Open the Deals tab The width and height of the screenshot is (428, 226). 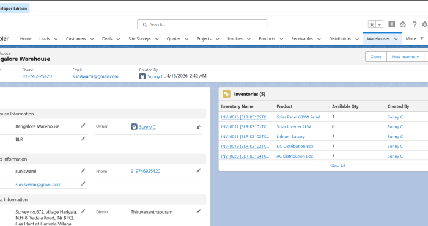point(107,38)
